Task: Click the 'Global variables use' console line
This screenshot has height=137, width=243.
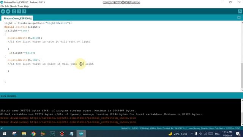Action: coord(101,114)
